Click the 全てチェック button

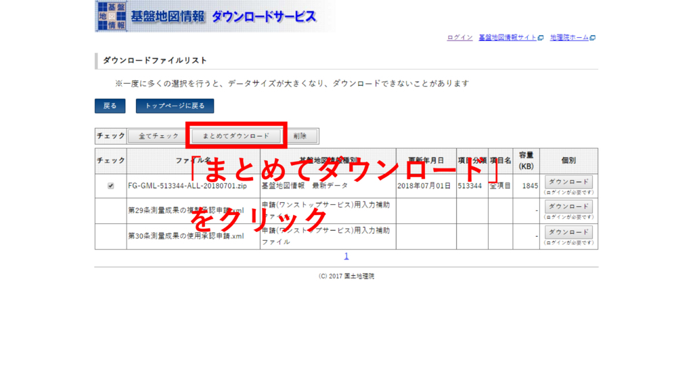(158, 136)
